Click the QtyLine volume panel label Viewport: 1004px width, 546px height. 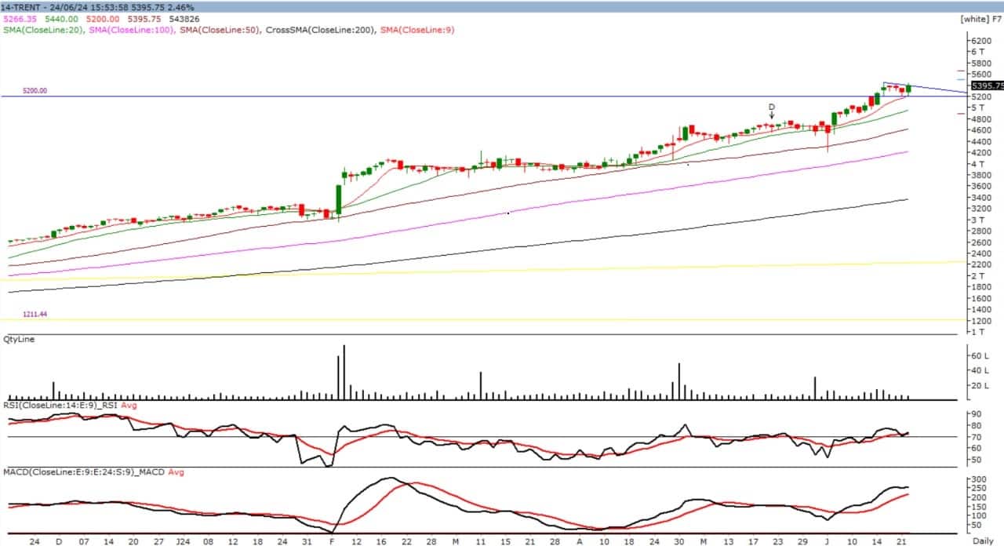click(x=19, y=340)
